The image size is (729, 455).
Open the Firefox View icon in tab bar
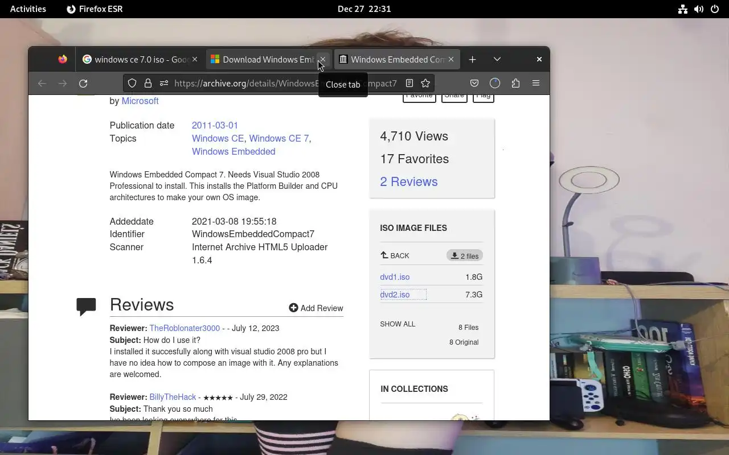(63, 59)
